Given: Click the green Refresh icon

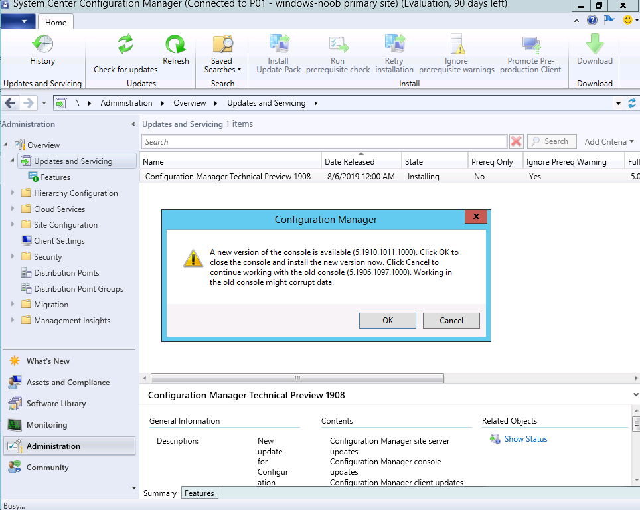Looking at the screenshot, I should pyautogui.click(x=175, y=44).
